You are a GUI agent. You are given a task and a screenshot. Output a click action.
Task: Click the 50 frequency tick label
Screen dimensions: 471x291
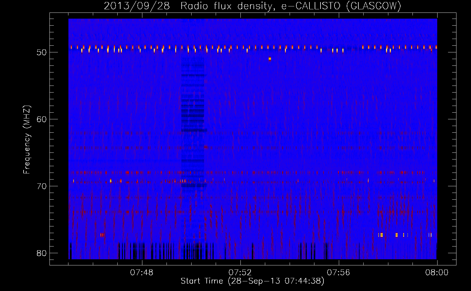point(42,52)
